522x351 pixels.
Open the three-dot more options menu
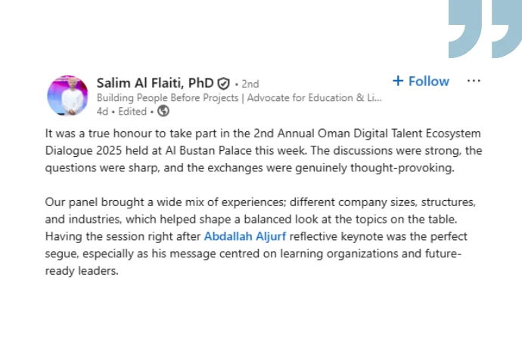click(x=474, y=81)
